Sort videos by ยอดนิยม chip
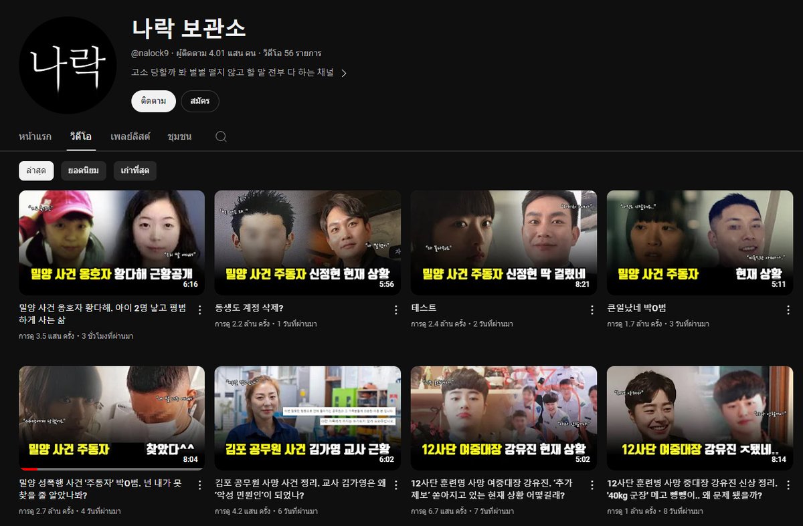Image resolution: width=803 pixels, height=526 pixels. [84, 170]
